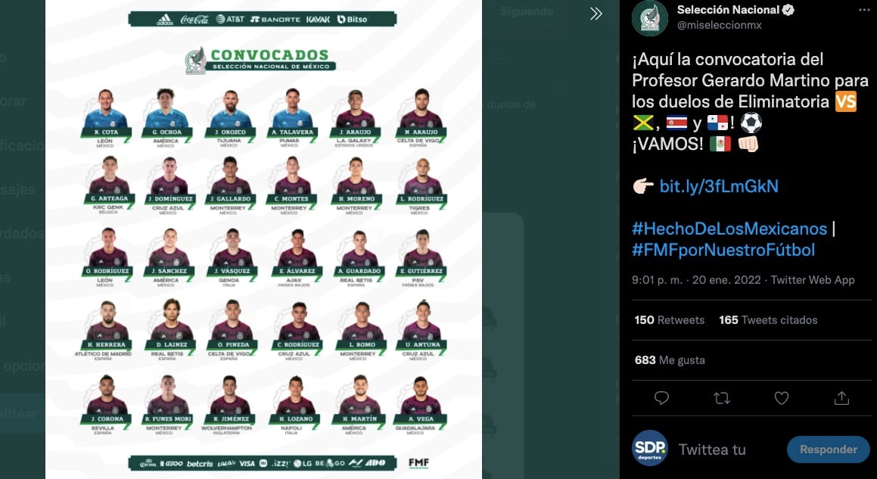This screenshot has height=479, width=877.
Task: Click Selección Nacional profile avatar
Action: point(649,17)
